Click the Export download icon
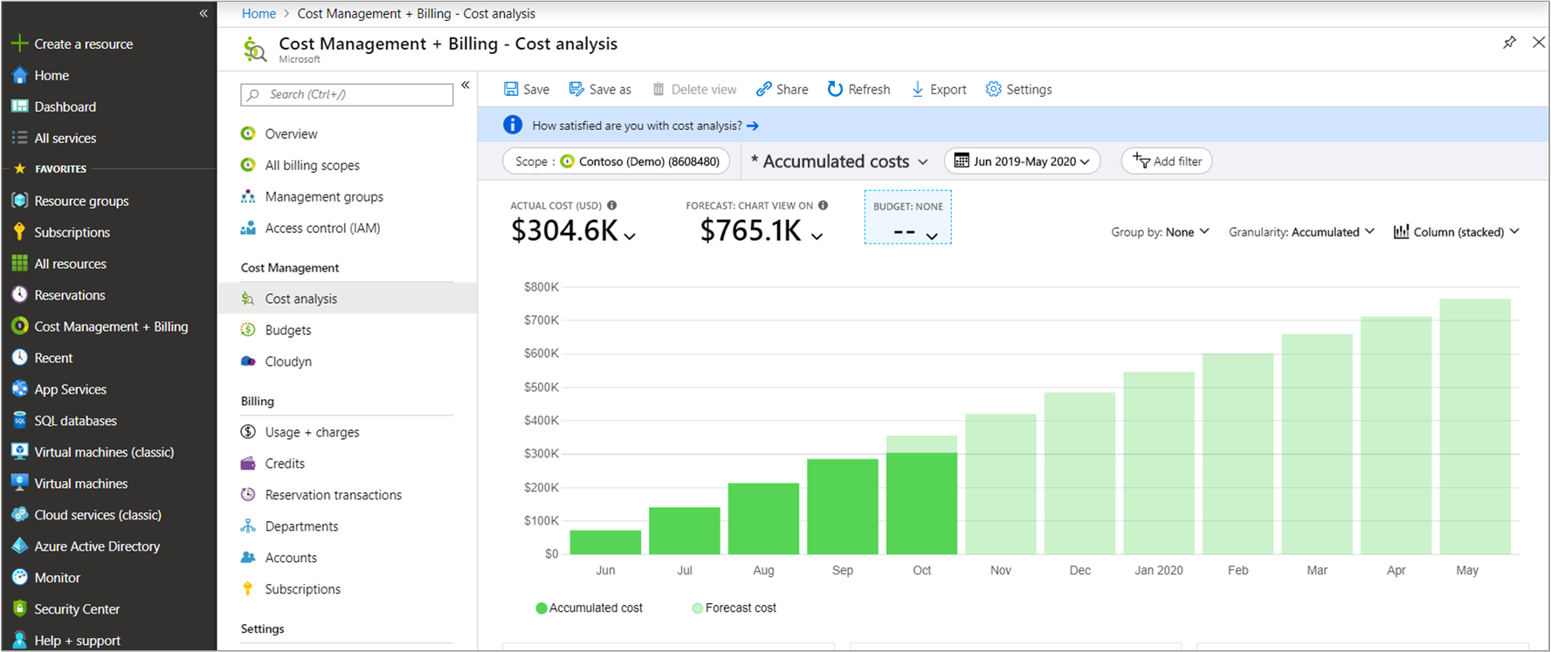 [917, 89]
